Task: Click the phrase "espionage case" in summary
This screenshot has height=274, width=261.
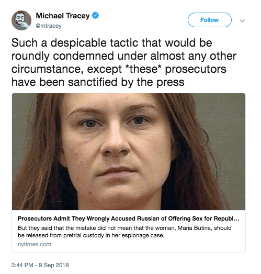Action: (143, 235)
